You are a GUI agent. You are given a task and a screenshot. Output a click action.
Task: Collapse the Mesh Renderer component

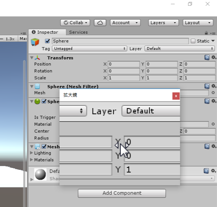[x=32, y=147]
